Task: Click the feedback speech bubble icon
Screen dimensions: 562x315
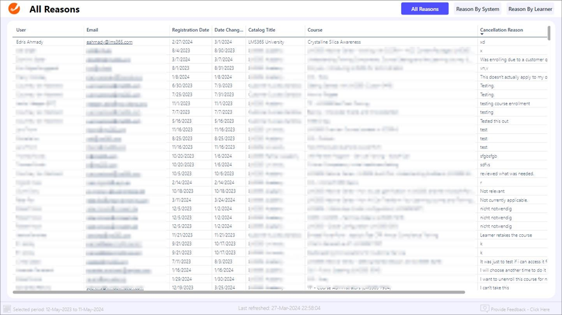Action: 485,308
